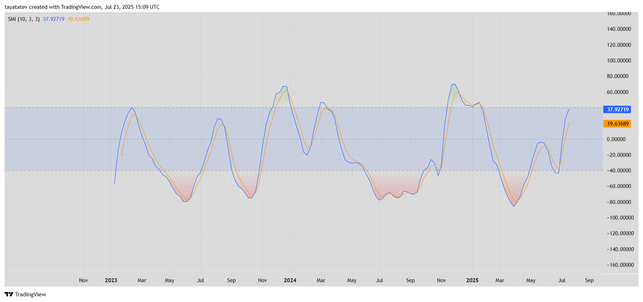Click the 100.00000 axis label

(x=619, y=60)
